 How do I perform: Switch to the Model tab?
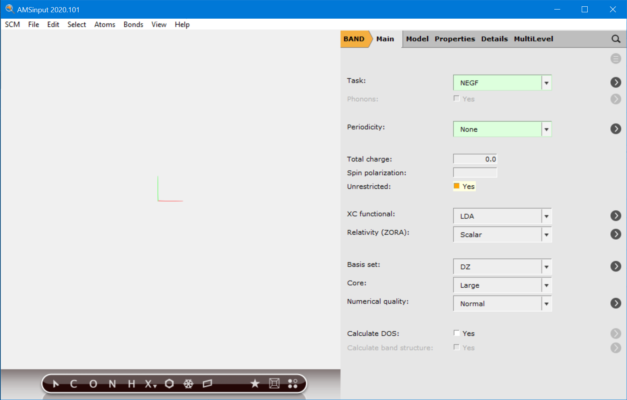pos(417,39)
